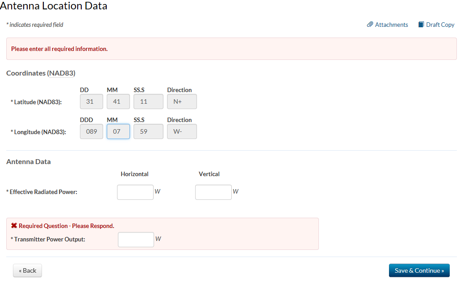Click the Latitude SS.S seconds field
The image size is (460, 287).
[x=148, y=101]
